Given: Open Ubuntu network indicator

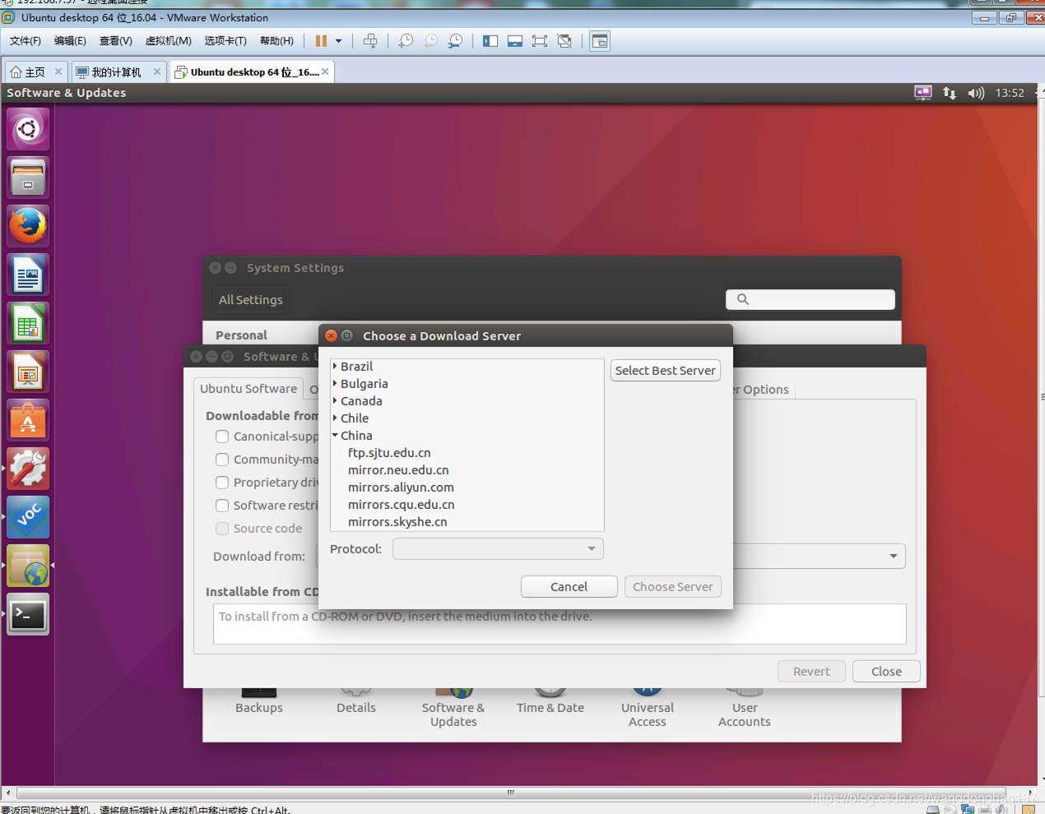Looking at the screenshot, I should coord(950,93).
